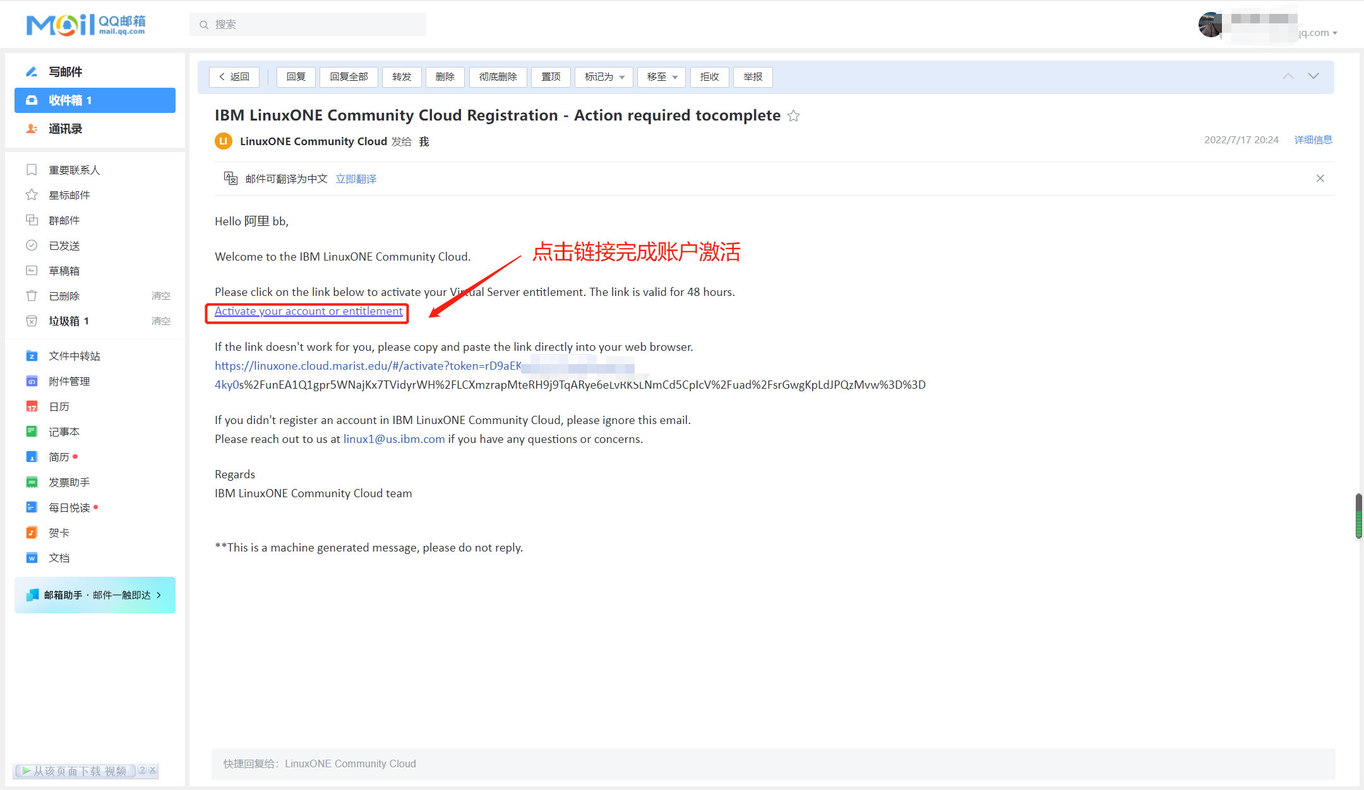Click the 回复 reply button
Image resolution: width=1364 pixels, height=790 pixels.
pos(296,77)
